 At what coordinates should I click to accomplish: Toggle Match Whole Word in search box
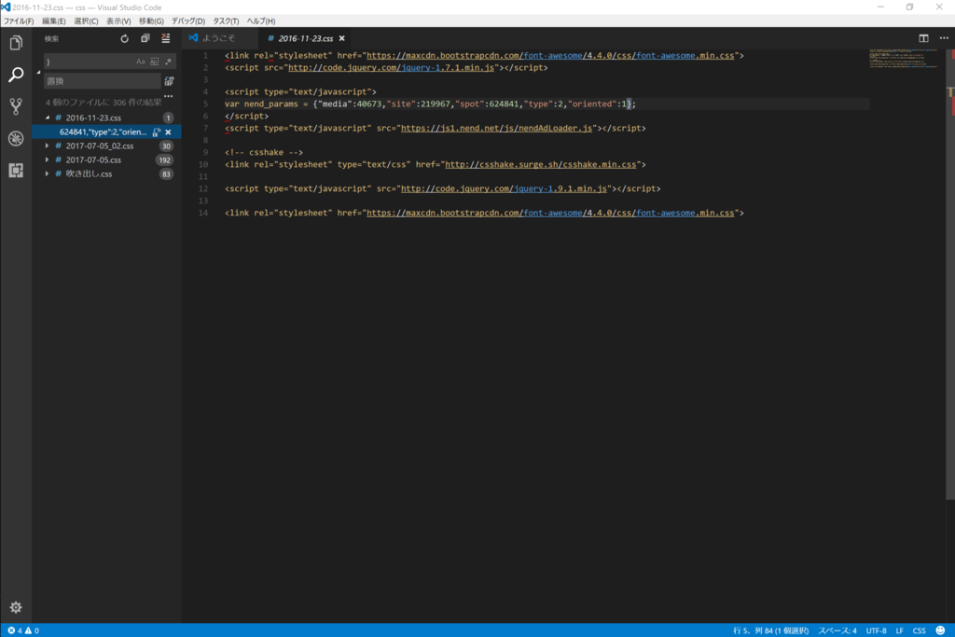154,62
